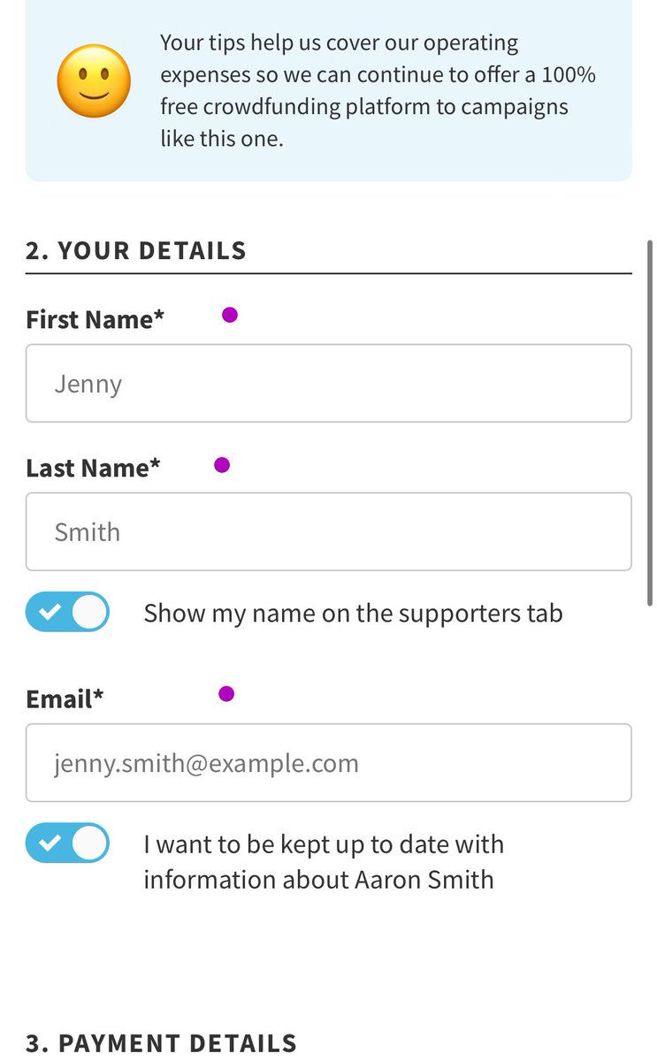
Task: Click the purple dot beside First Name
Action: pyautogui.click(x=230, y=315)
